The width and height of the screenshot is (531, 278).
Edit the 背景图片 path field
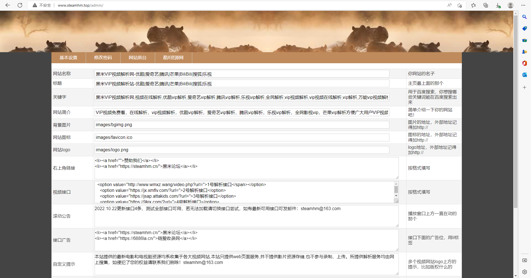tap(242, 125)
